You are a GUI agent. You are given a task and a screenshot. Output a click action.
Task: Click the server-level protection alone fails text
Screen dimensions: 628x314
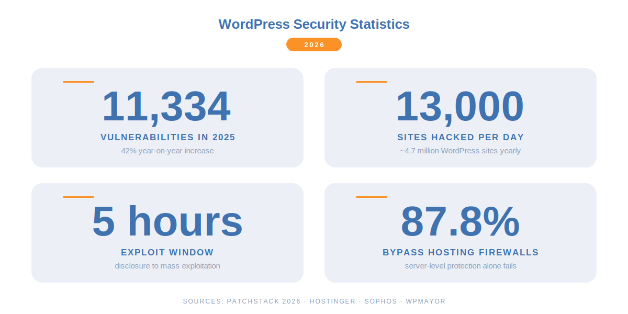point(461,266)
